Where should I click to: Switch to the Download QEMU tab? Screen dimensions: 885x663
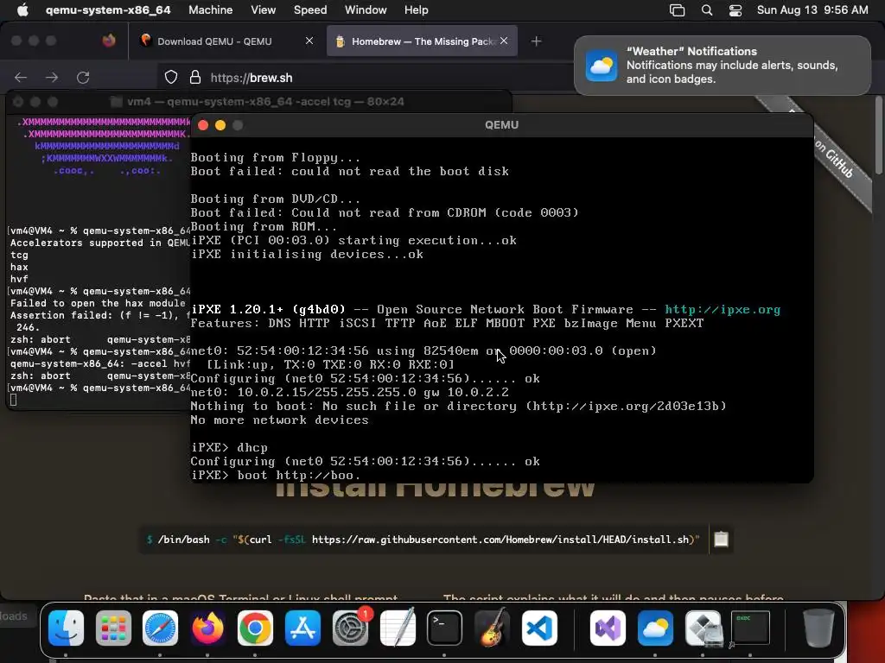[x=214, y=41]
